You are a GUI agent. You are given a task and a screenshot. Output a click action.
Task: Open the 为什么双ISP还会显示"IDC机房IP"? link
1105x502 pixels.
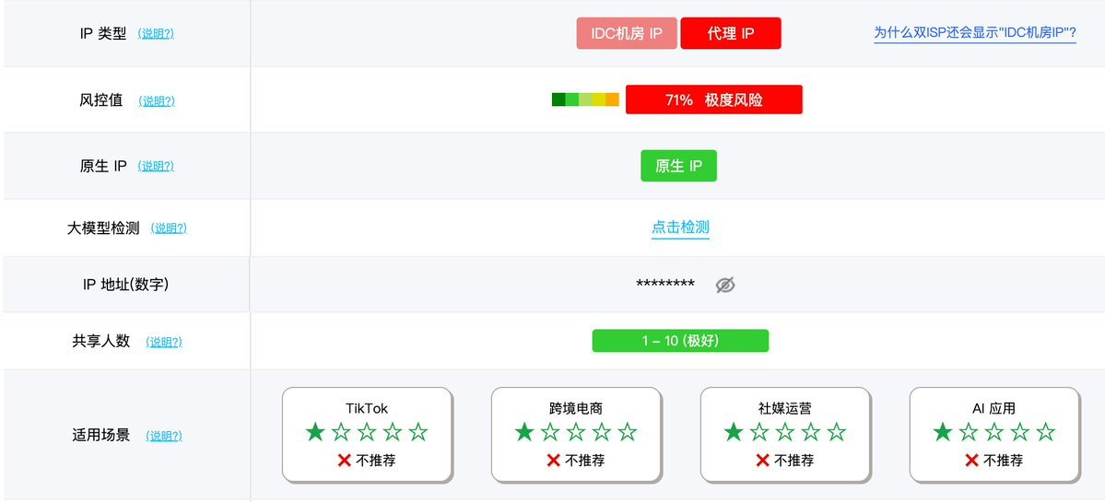975,32
